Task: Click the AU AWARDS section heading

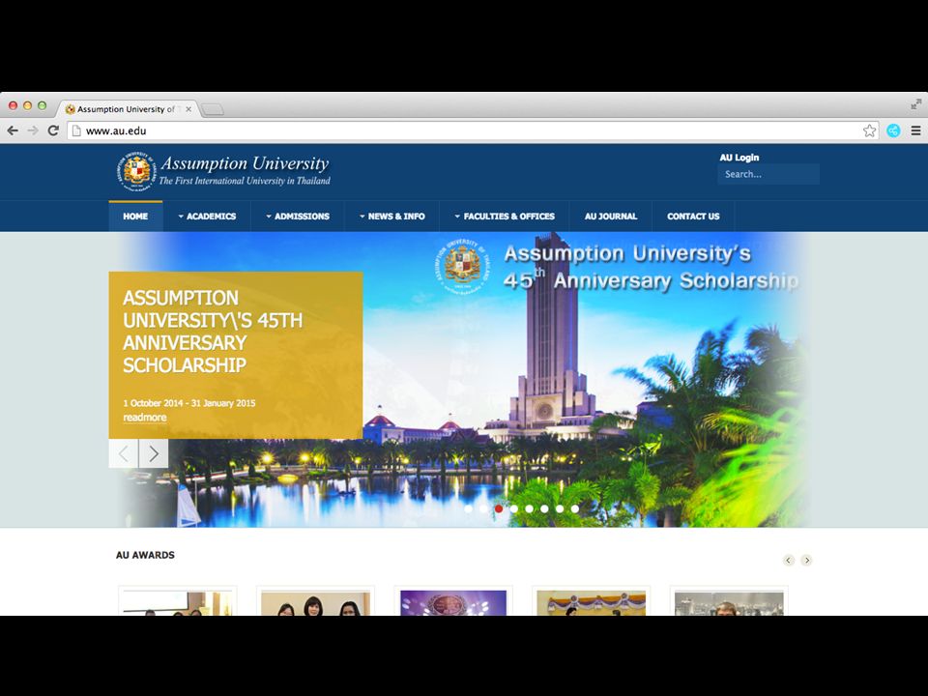Action: (x=146, y=555)
